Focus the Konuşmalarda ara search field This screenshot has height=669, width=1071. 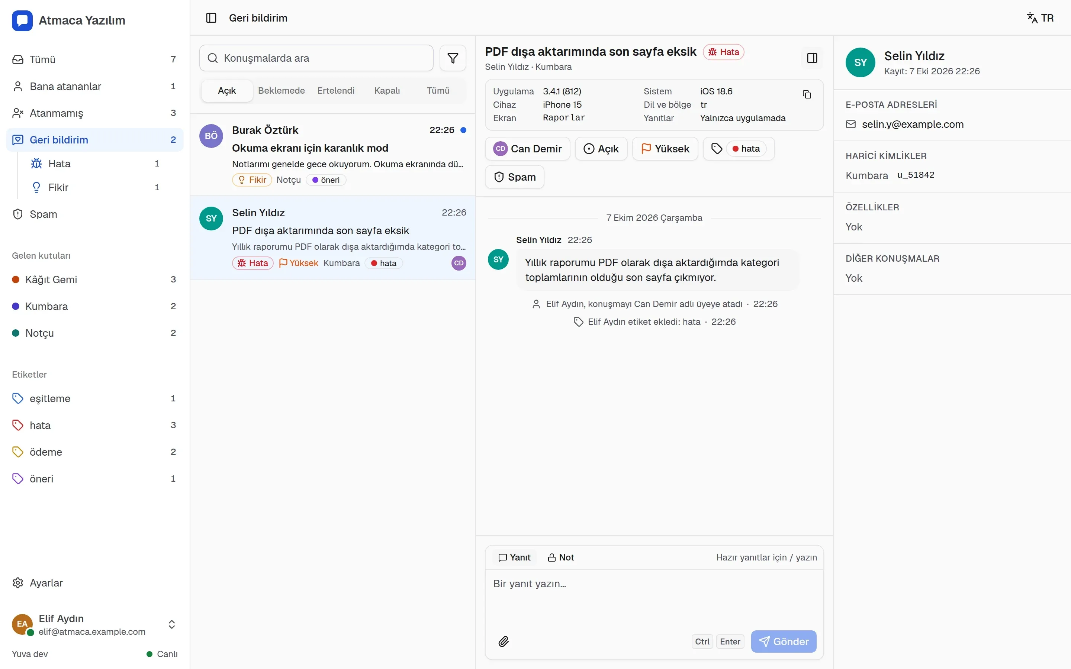316,58
